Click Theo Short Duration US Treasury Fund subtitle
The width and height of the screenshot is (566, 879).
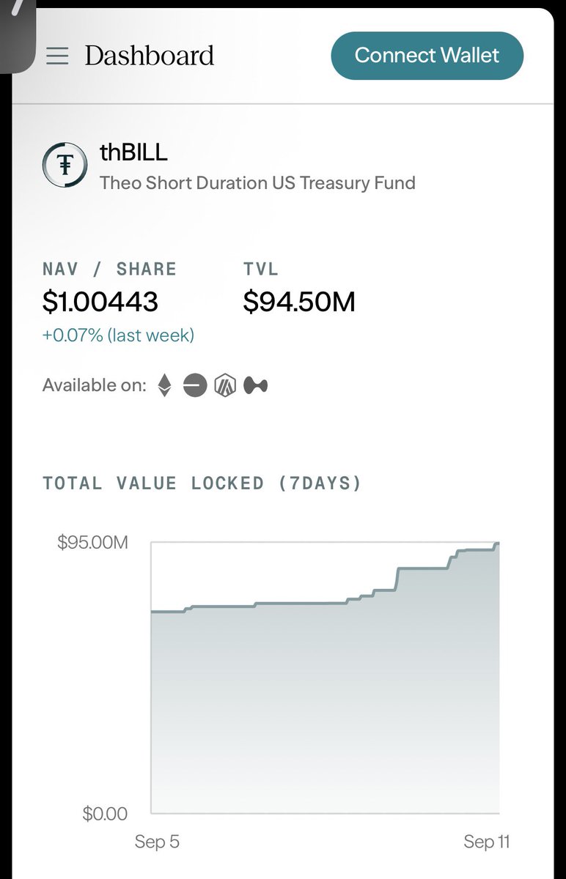pyautogui.click(x=257, y=182)
